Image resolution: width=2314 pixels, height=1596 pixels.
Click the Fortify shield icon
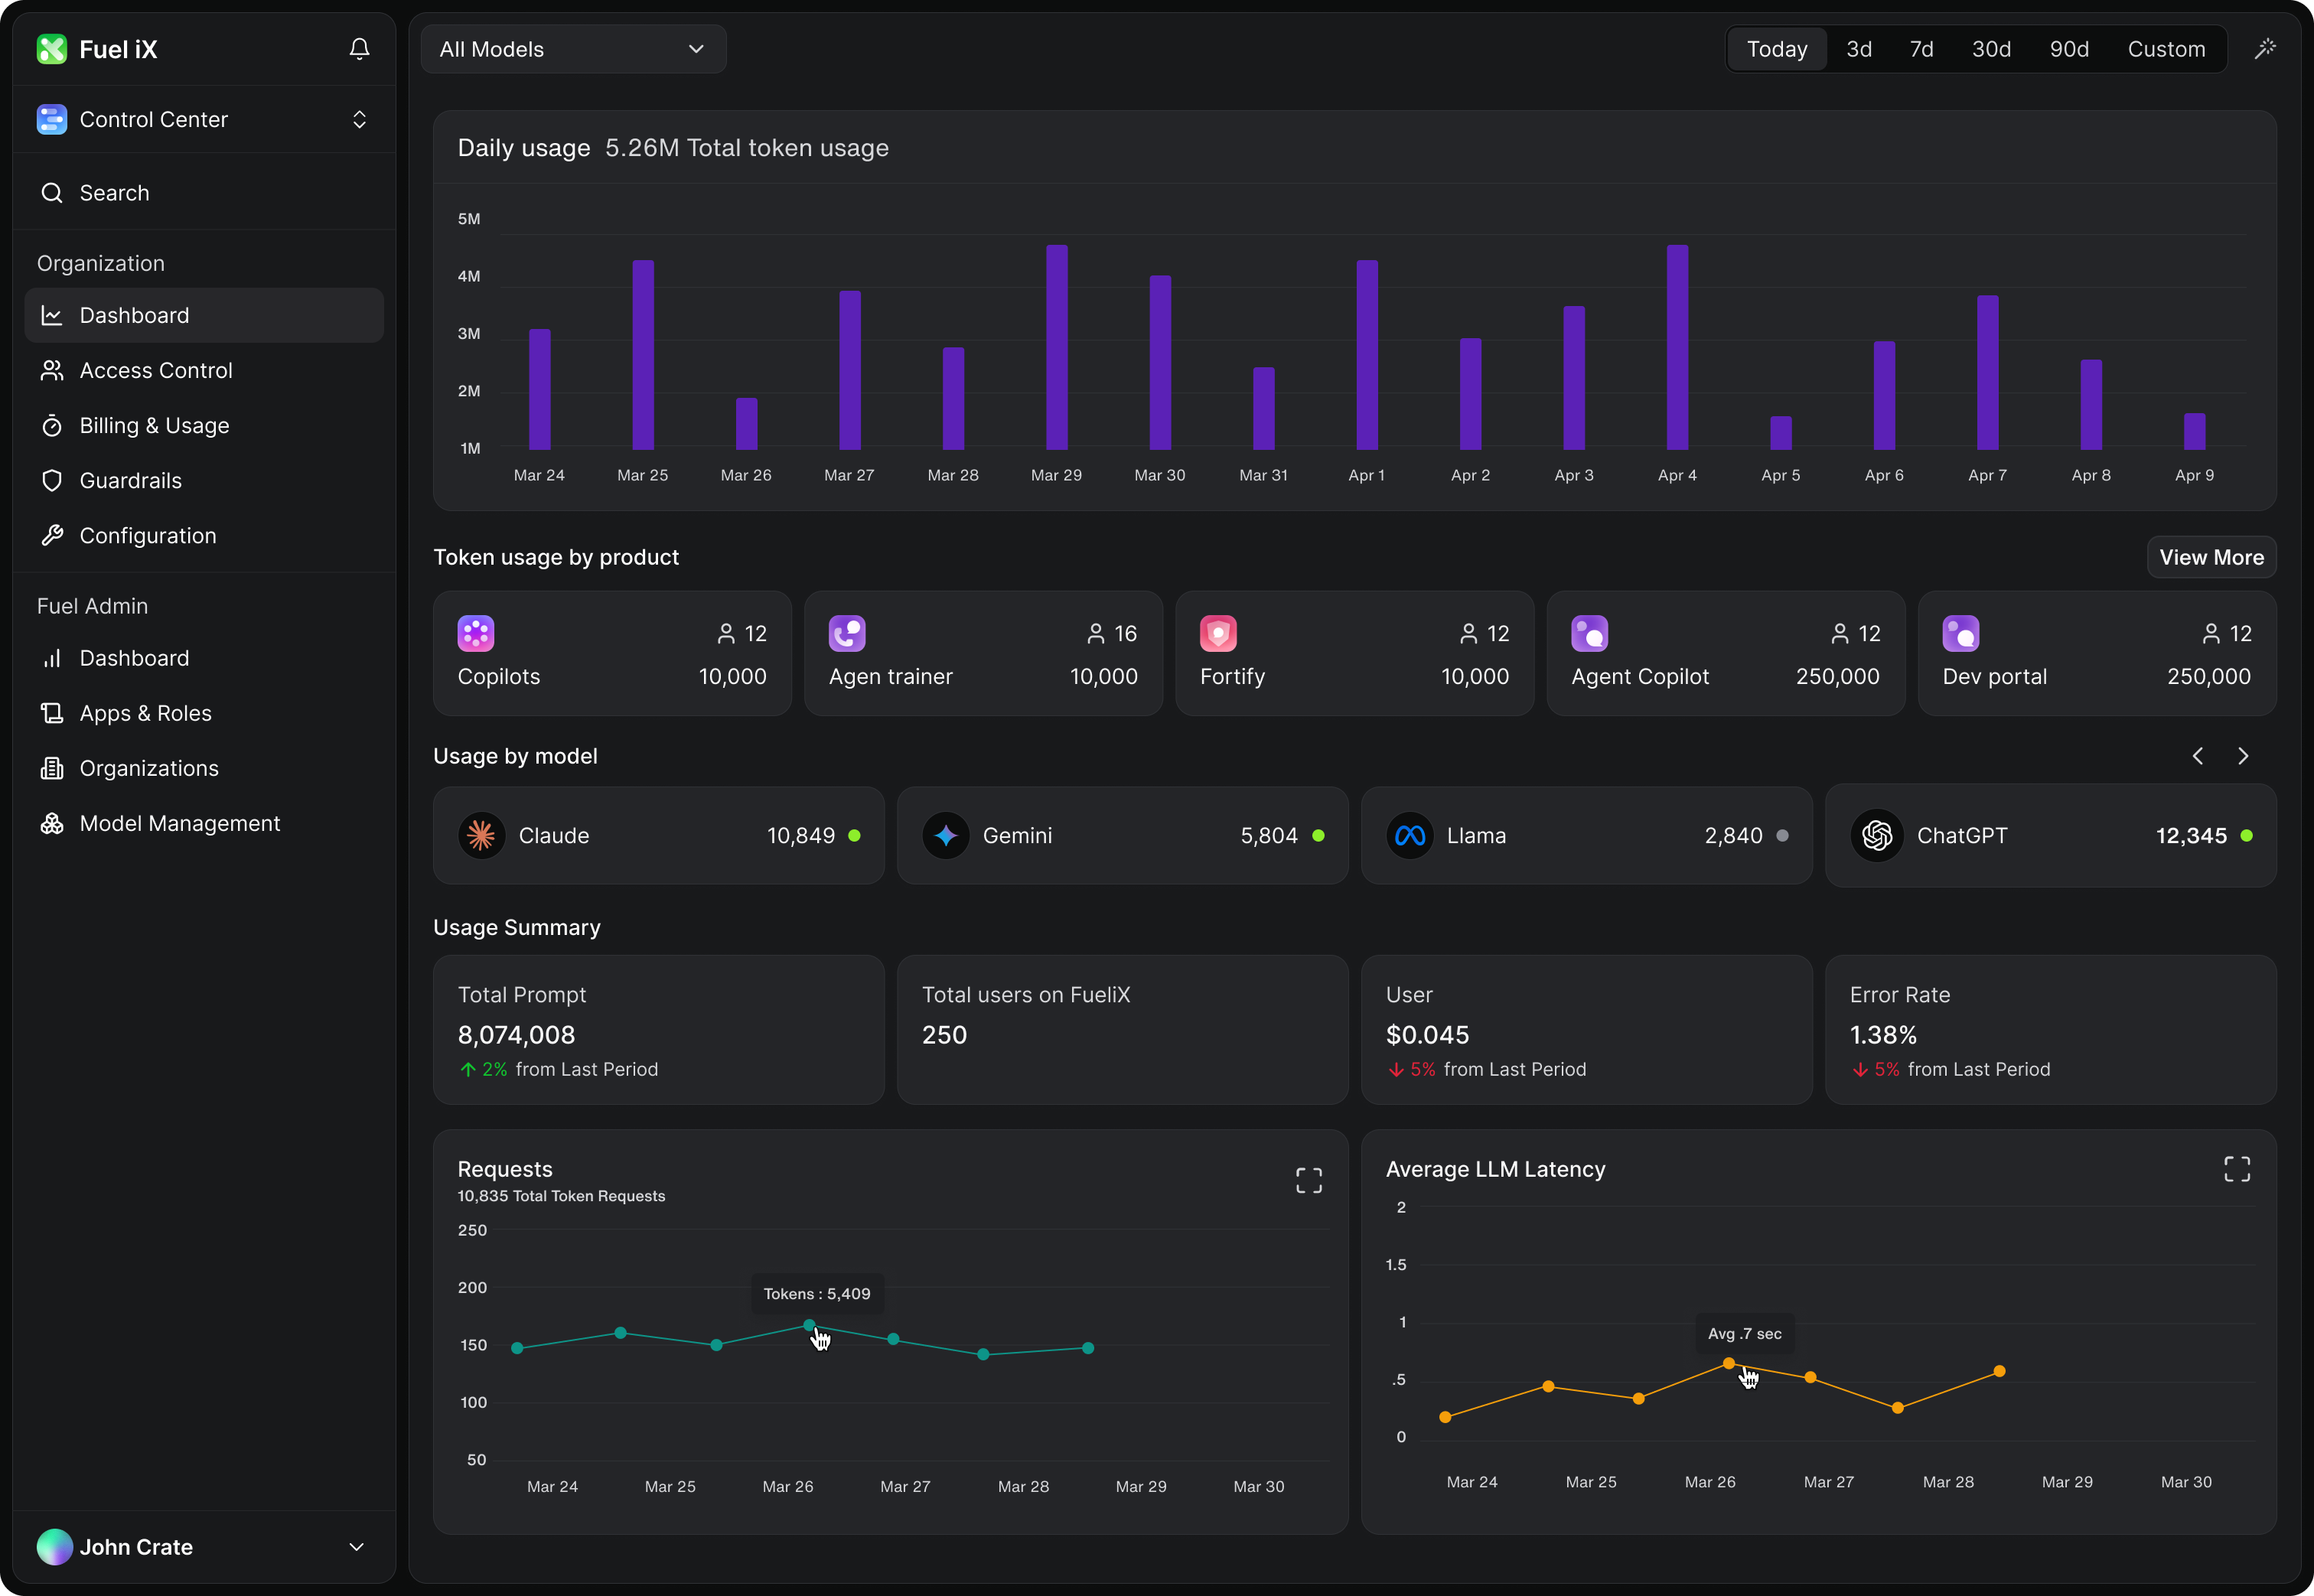[x=1218, y=633]
